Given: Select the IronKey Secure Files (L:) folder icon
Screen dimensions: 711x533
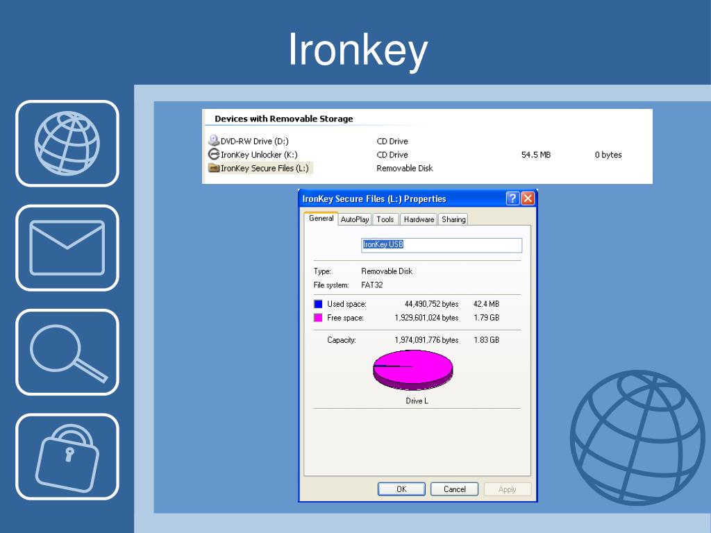Looking at the screenshot, I should [214, 168].
